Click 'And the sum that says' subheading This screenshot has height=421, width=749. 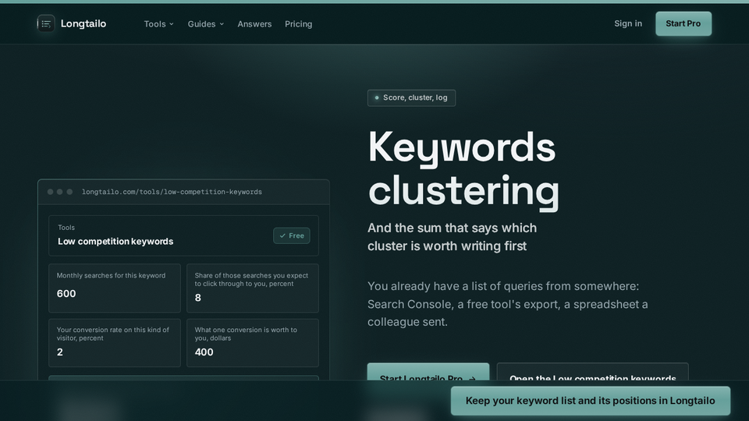(452, 237)
